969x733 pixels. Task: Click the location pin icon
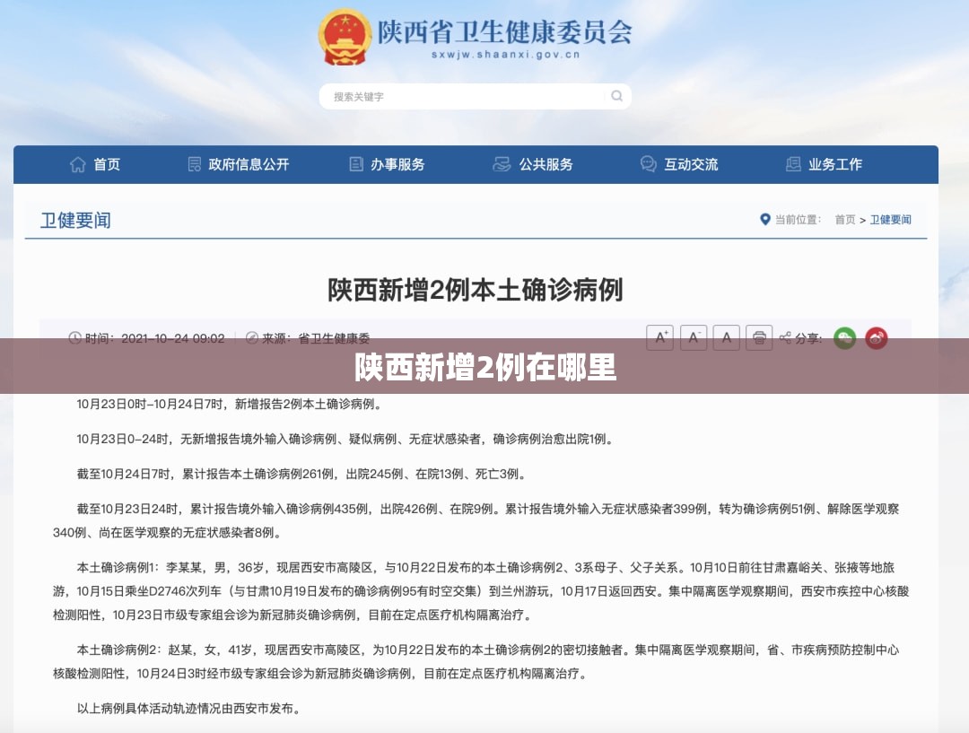tap(765, 220)
